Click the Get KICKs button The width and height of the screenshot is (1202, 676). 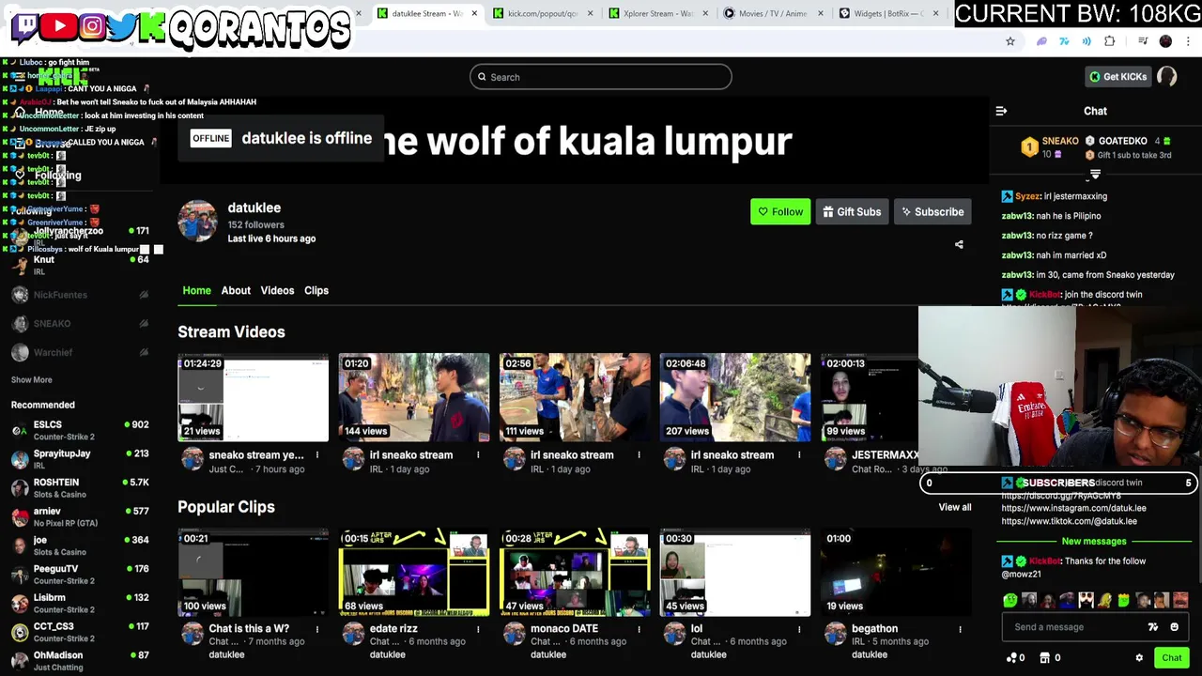tap(1117, 77)
